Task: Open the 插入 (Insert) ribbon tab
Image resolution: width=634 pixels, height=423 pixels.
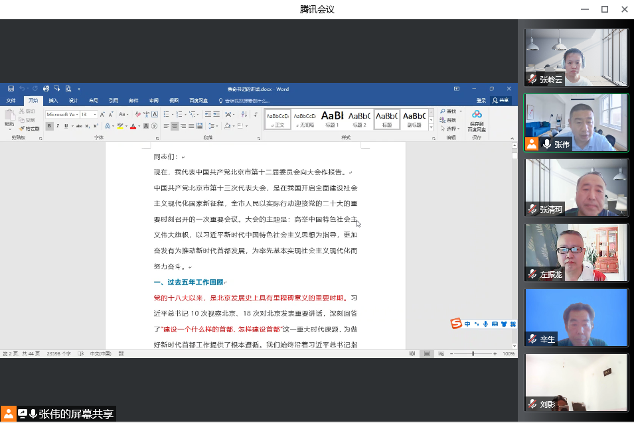Action: click(x=53, y=101)
